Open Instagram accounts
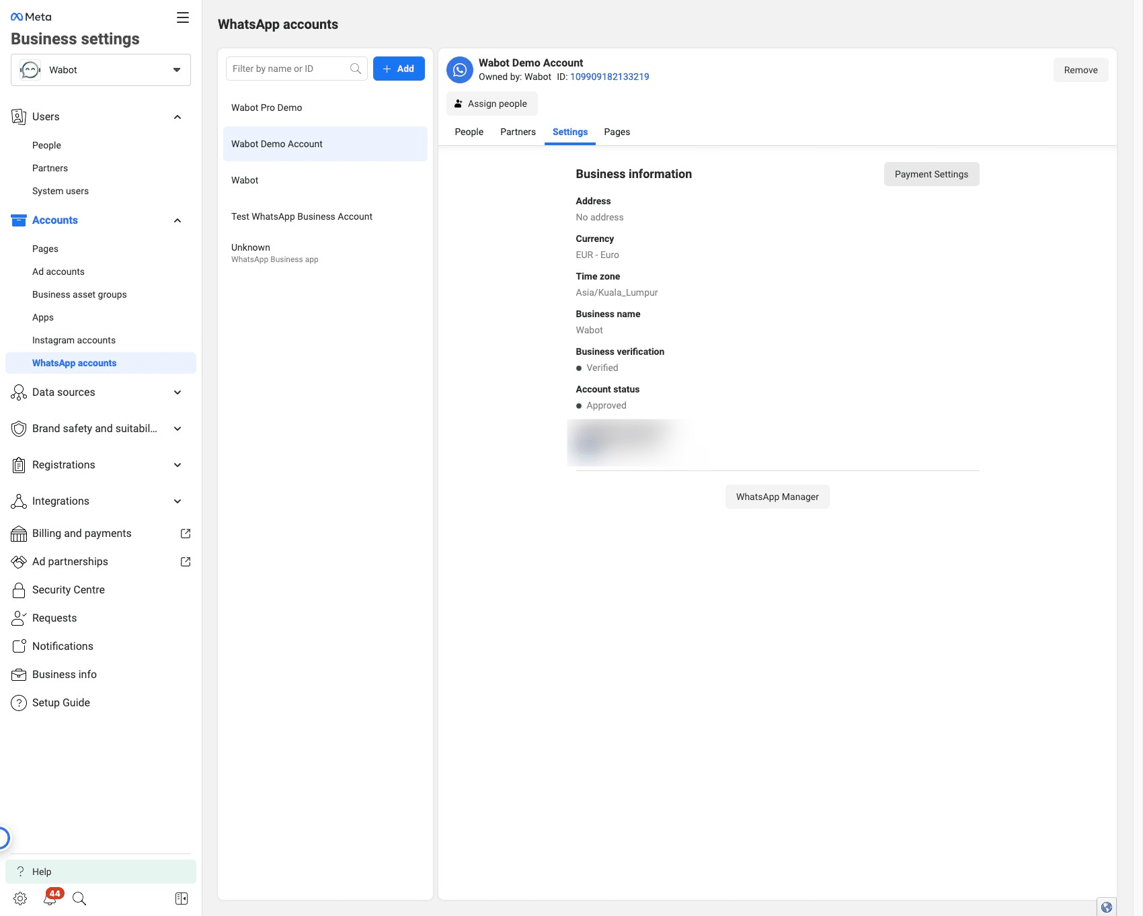 (x=74, y=340)
